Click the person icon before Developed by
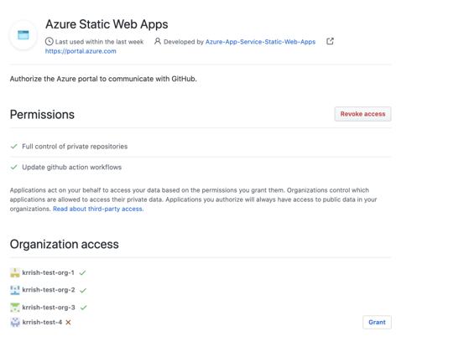 pos(158,41)
